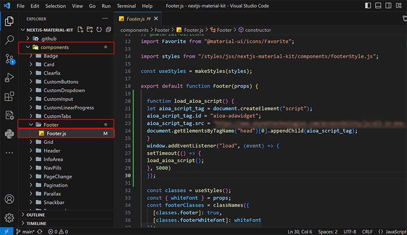Screen dimensions: 407x235
Task: Select the NavPills folder
Action: coord(67,168)
